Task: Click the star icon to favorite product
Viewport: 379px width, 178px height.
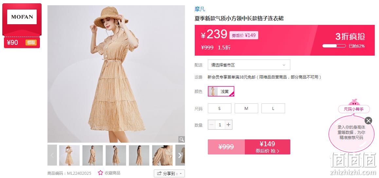Action: pos(100,173)
